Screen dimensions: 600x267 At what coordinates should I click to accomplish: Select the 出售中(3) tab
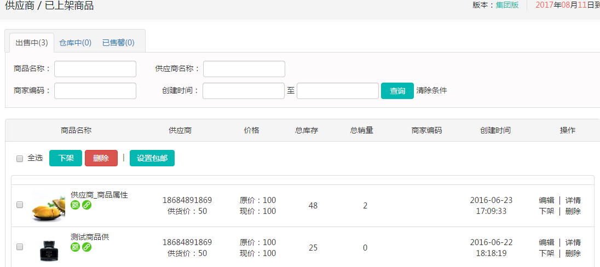pos(32,43)
